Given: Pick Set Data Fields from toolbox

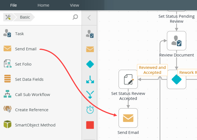Looking at the screenshot, I should click(29, 79).
